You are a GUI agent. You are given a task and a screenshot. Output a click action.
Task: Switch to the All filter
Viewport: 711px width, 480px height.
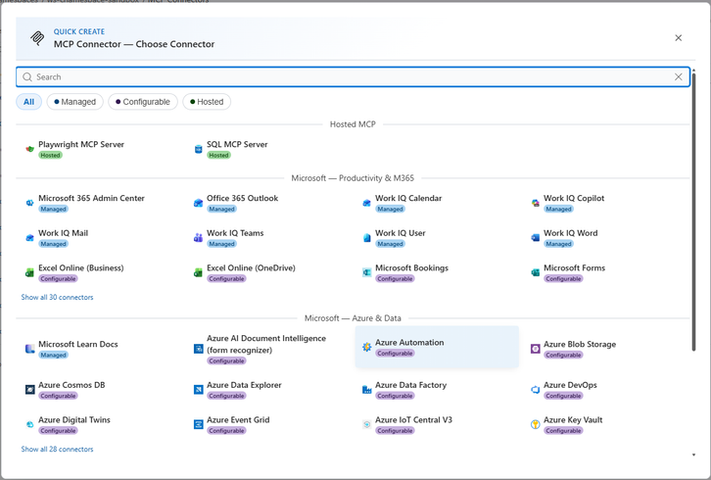tap(29, 102)
